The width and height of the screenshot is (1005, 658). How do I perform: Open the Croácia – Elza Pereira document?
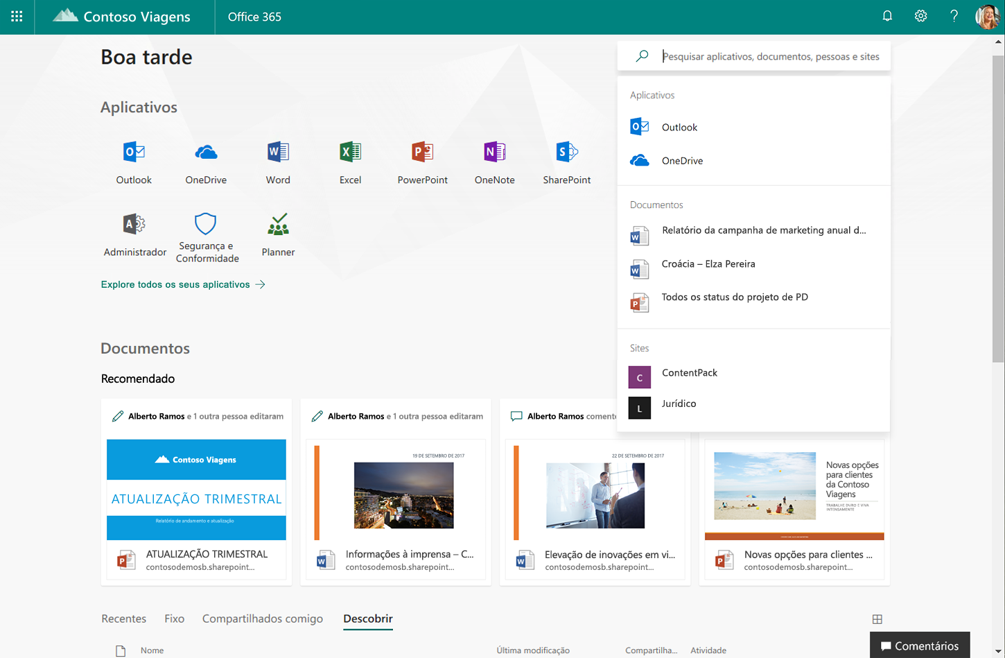753,268
